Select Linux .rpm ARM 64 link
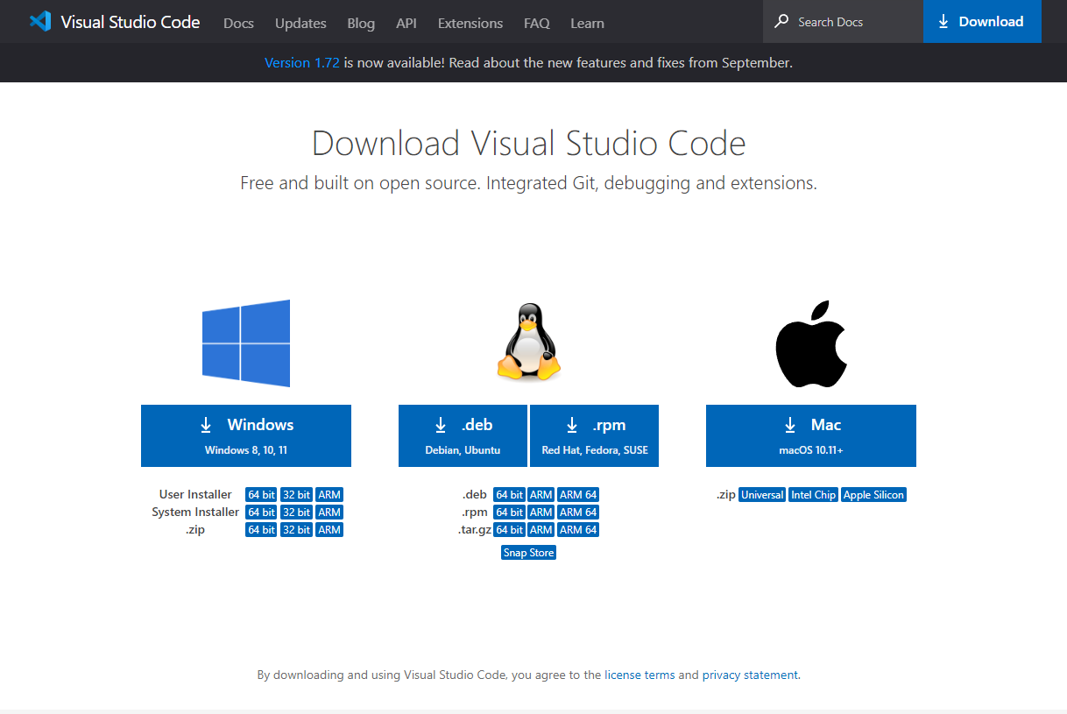Screen dimensions: 1067x714 [x=578, y=513]
